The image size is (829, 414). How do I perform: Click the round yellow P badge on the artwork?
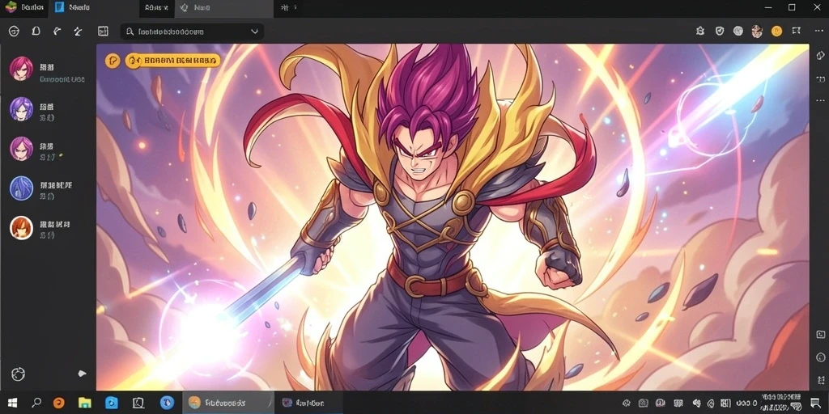113,61
